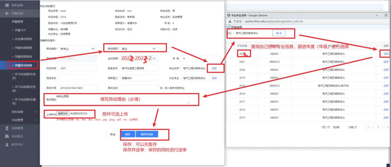This screenshot has width=391, height=167.
Task: Click the 总9条 total count text
Action: pyautogui.click(x=336, y=127)
